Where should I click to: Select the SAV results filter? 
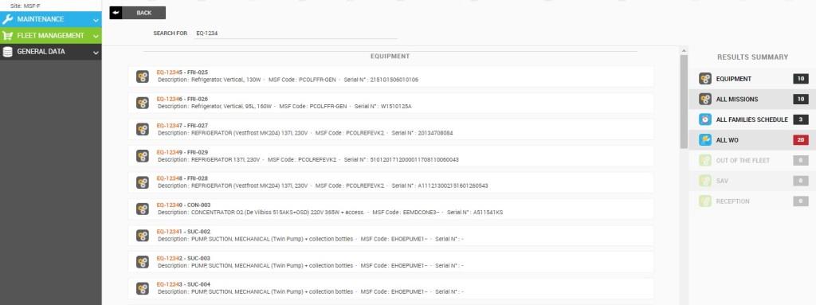pyautogui.click(x=752, y=181)
